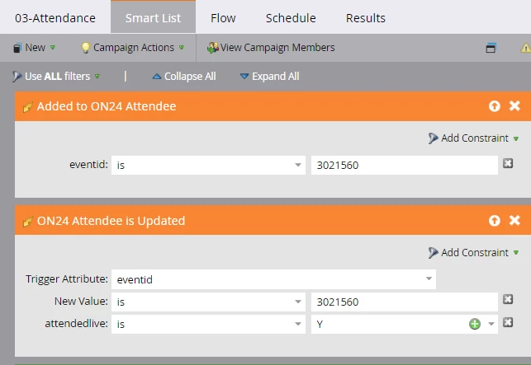531x365 pixels.
Task: Click View Campaign Members
Action: 271,48
